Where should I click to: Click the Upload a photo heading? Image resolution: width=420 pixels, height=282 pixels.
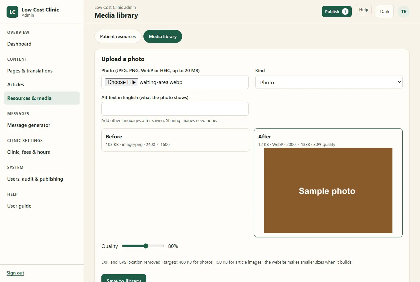[123, 59]
